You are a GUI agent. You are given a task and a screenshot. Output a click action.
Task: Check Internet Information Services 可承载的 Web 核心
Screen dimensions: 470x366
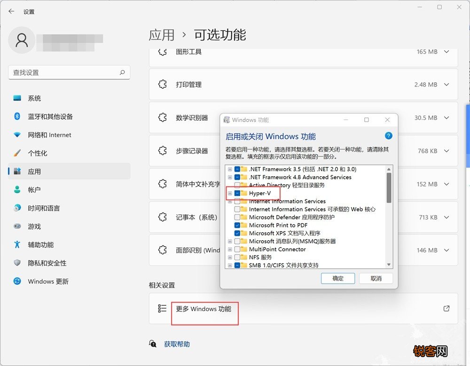coord(237,209)
